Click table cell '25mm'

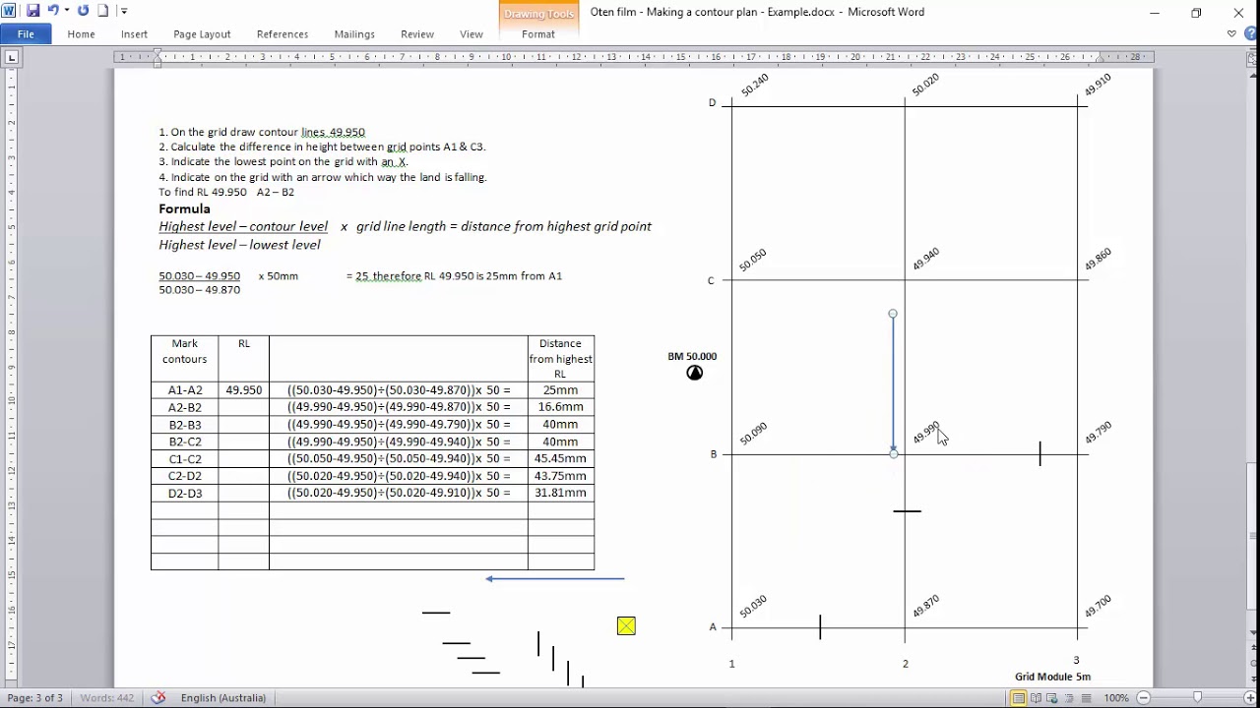coord(560,390)
